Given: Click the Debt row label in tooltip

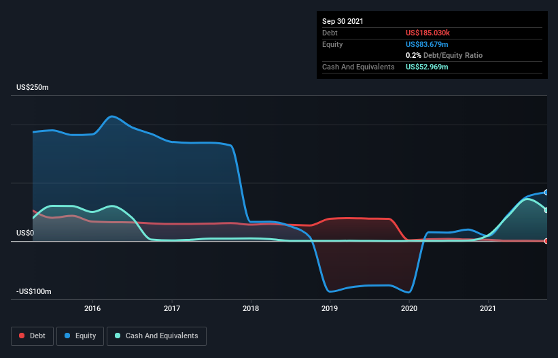Looking at the screenshot, I should click(x=330, y=33).
